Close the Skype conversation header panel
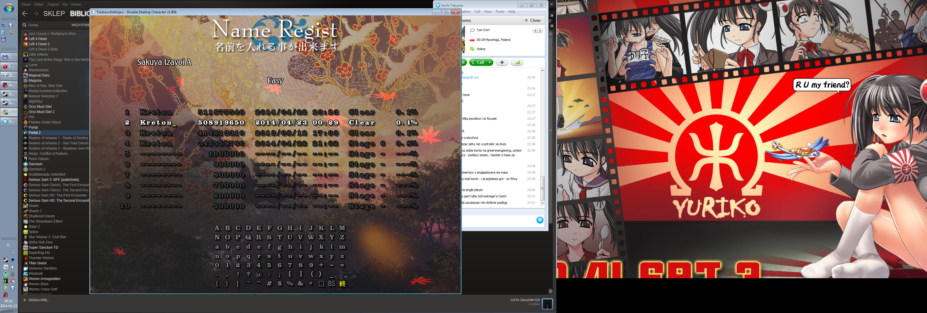 point(533,21)
